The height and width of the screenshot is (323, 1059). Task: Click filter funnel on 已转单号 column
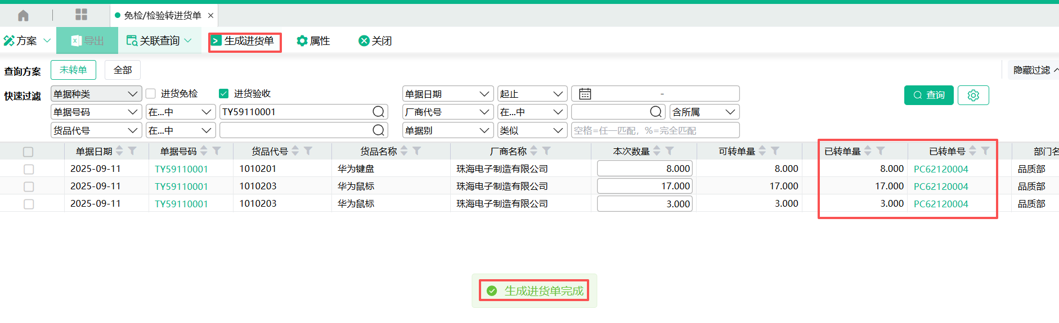[x=985, y=151]
